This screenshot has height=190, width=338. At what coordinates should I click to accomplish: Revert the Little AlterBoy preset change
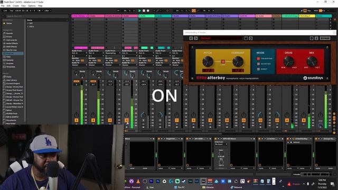click(251, 39)
